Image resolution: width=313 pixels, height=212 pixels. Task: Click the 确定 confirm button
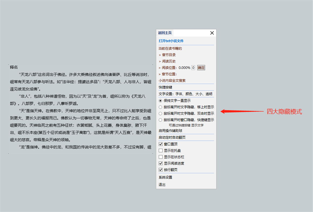201,67
